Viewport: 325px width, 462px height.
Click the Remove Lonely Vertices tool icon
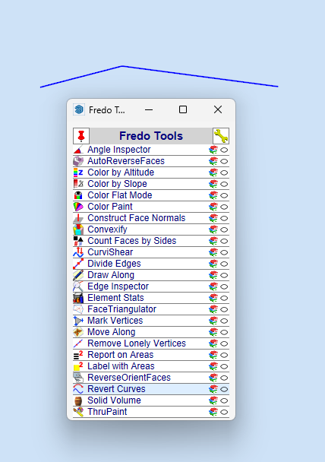pyautogui.click(x=78, y=343)
